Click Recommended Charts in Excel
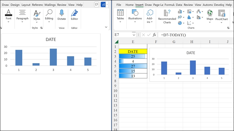This screenshot has width=234, height=131. click(x=167, y=17)
